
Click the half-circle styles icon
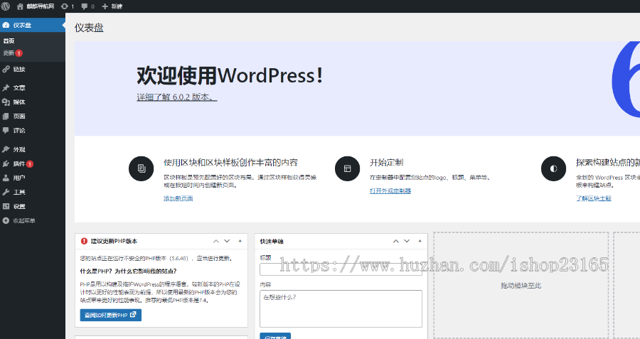(553, 168)
